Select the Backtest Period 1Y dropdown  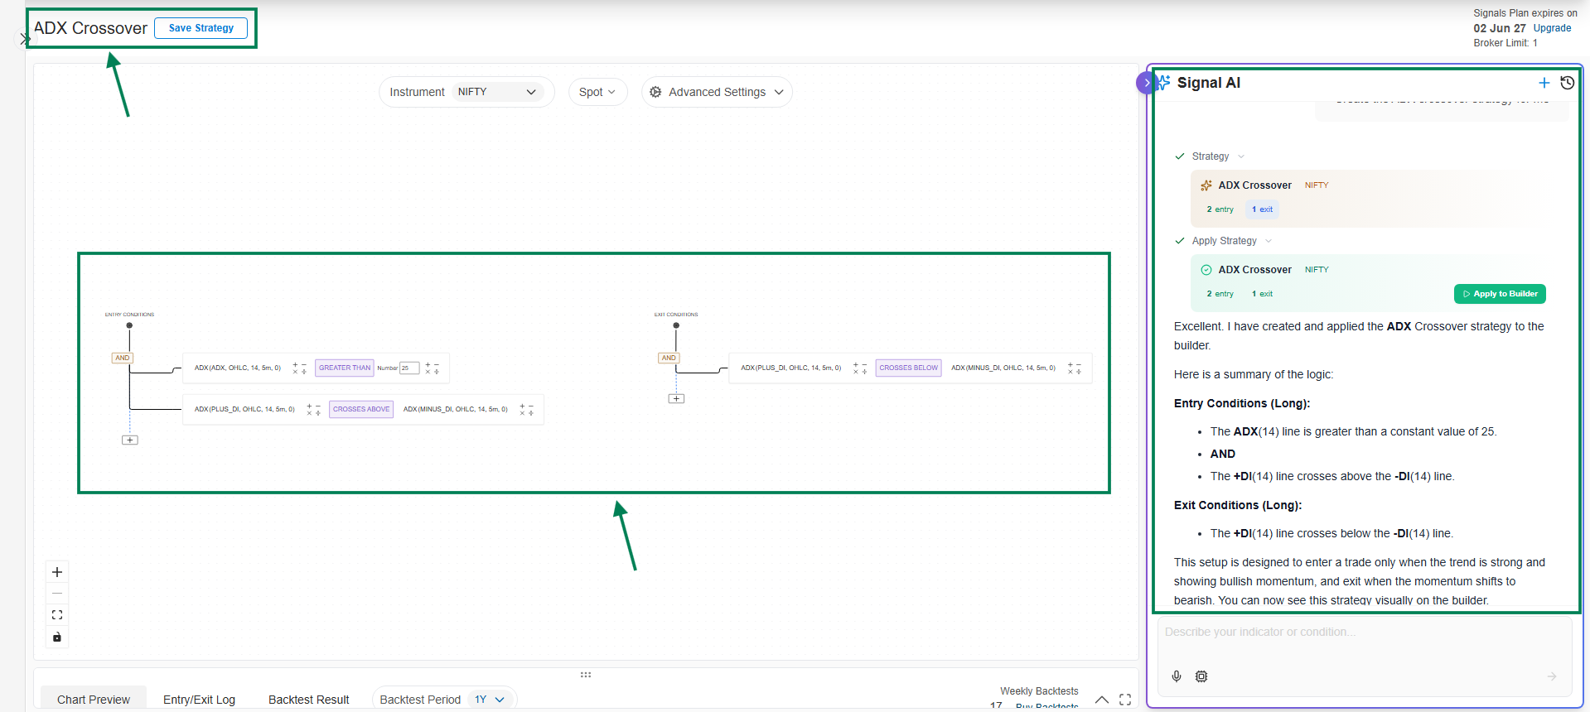coord(490,700)
